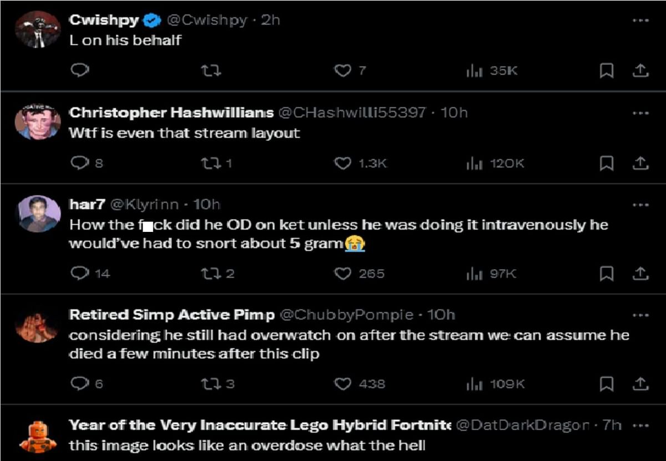Open more menu on Christopher Hashwillians' tweet

point(640,113)
